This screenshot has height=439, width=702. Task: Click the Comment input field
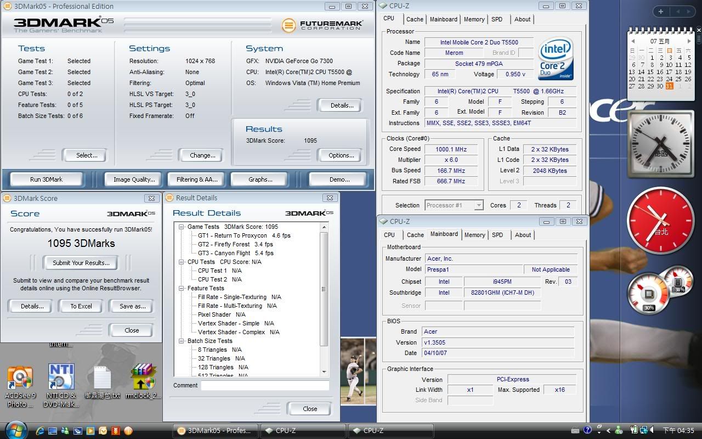click(x=265, y=385)
